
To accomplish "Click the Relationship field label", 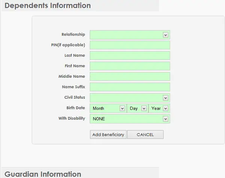I will coord(73,35).
